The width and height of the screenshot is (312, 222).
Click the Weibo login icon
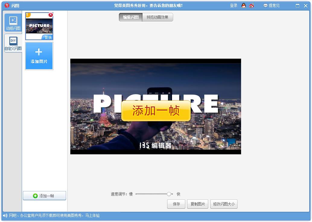pyautogui.click(x=251, y=5)
